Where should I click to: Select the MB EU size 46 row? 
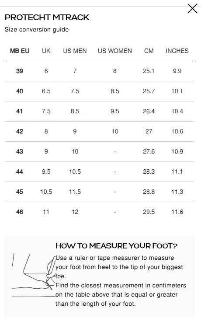pos(100,212)
